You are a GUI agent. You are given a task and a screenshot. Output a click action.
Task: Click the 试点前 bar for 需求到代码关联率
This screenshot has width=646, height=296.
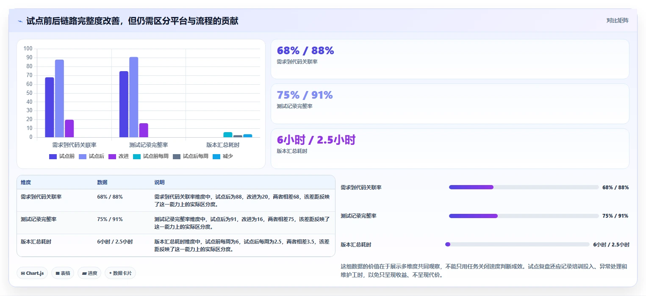(x=50, y=107)
